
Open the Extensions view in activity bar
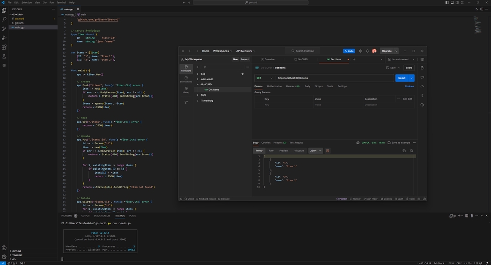pos(4,47)
